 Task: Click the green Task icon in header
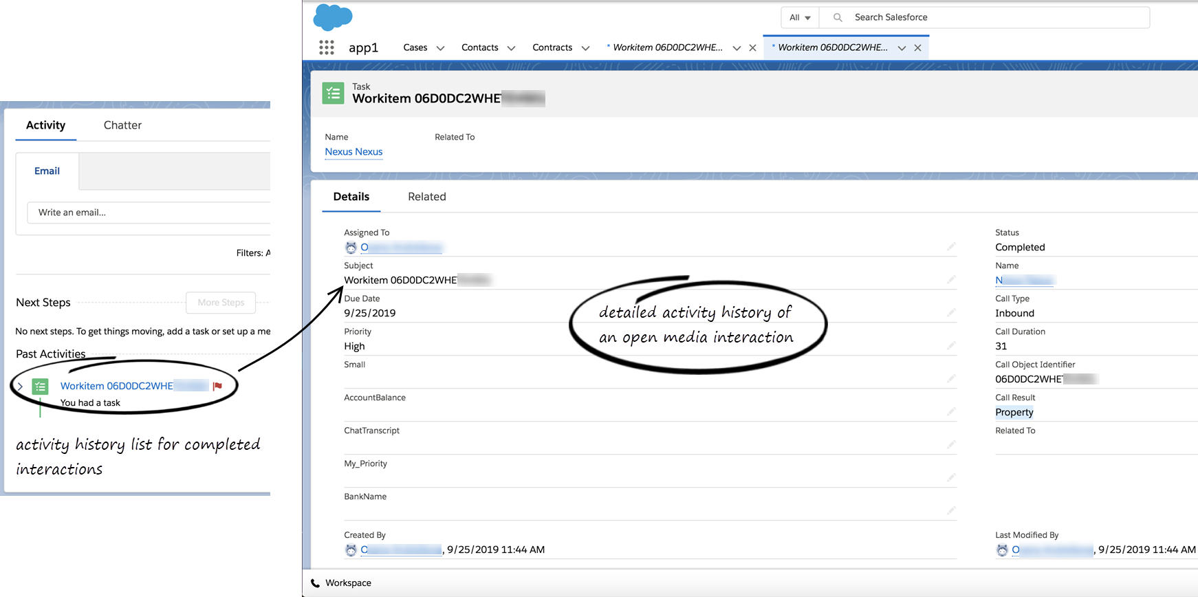click(334, 94)
